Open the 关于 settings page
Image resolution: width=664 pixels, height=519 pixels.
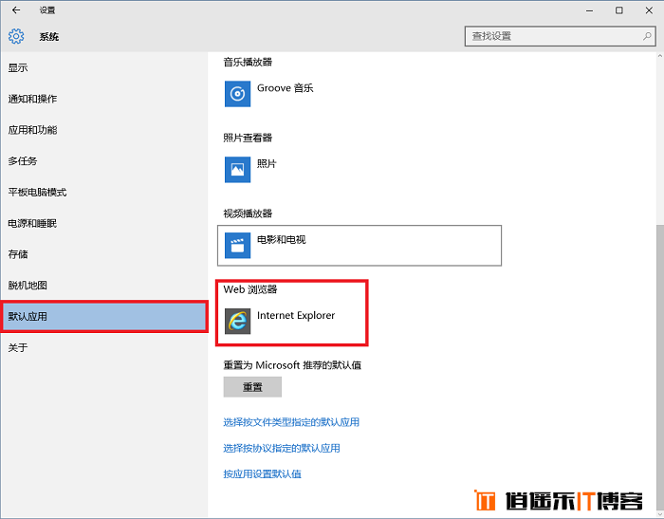(x=103, y=348)
